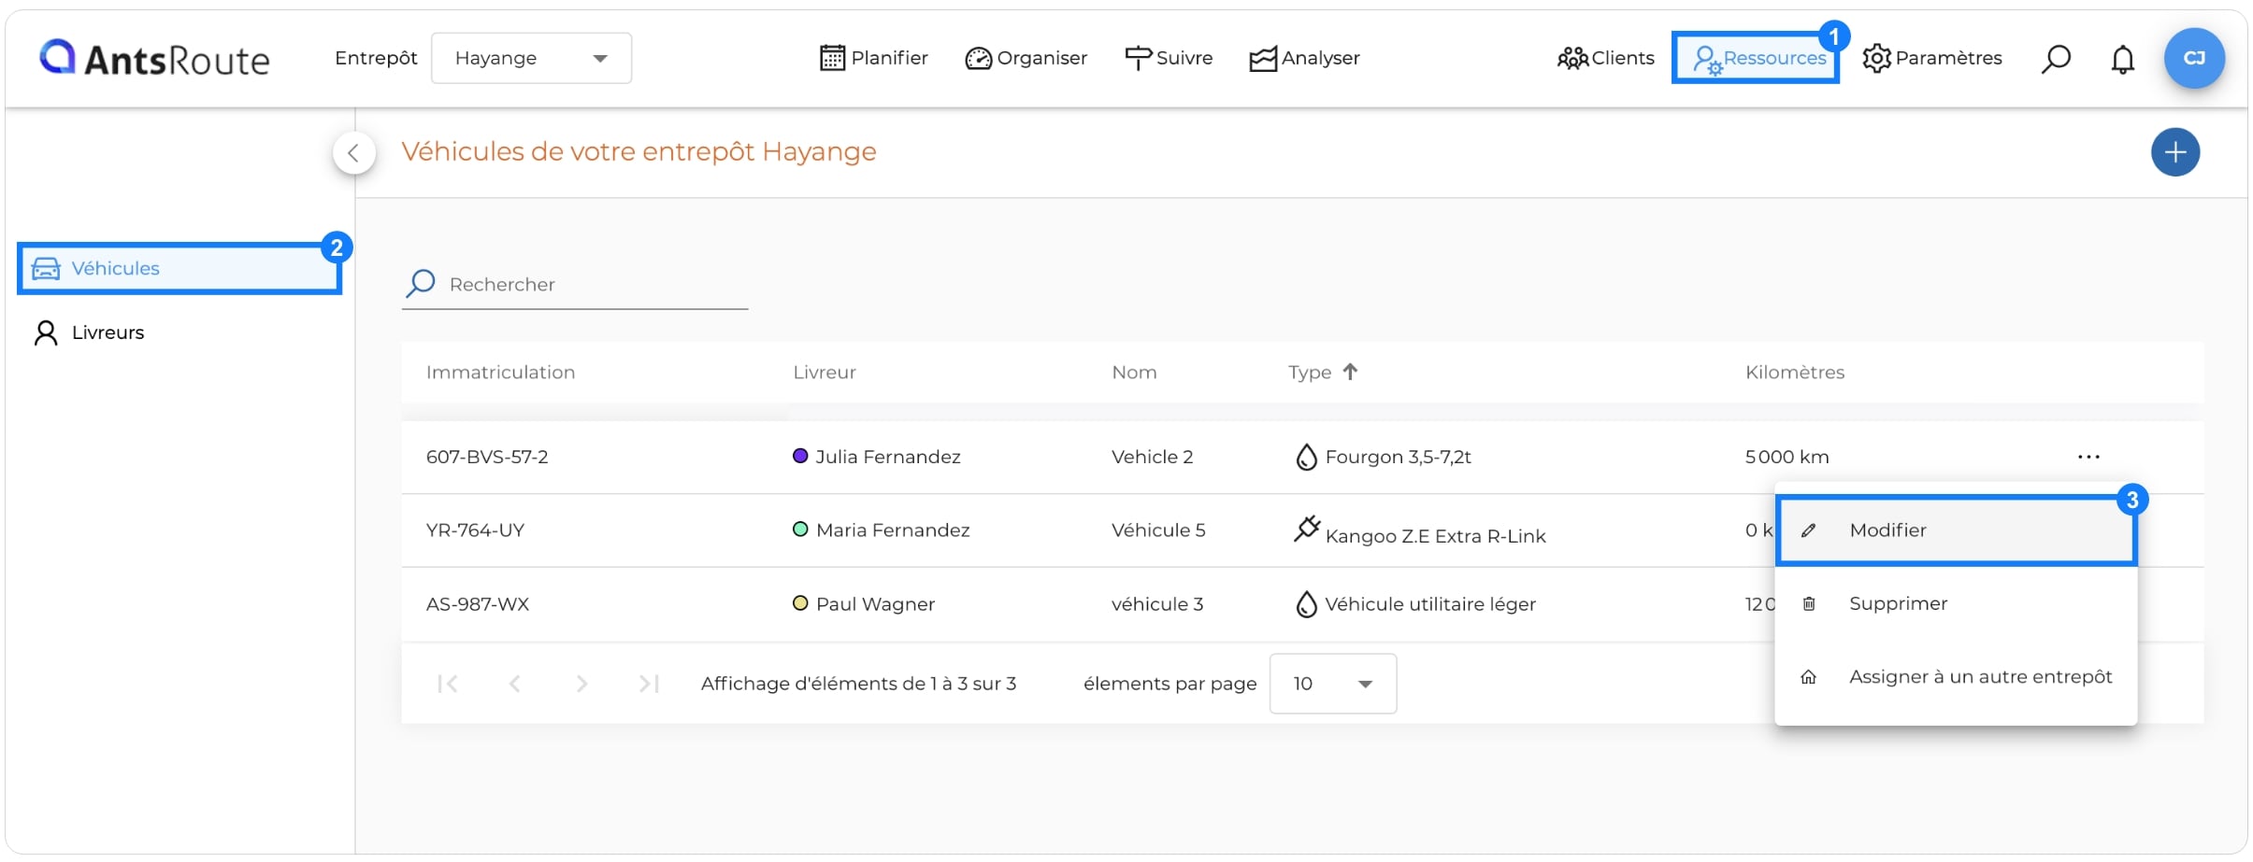2253x862 pixels.
Task: Open Paramètres settings
Action: point(1931,58)
